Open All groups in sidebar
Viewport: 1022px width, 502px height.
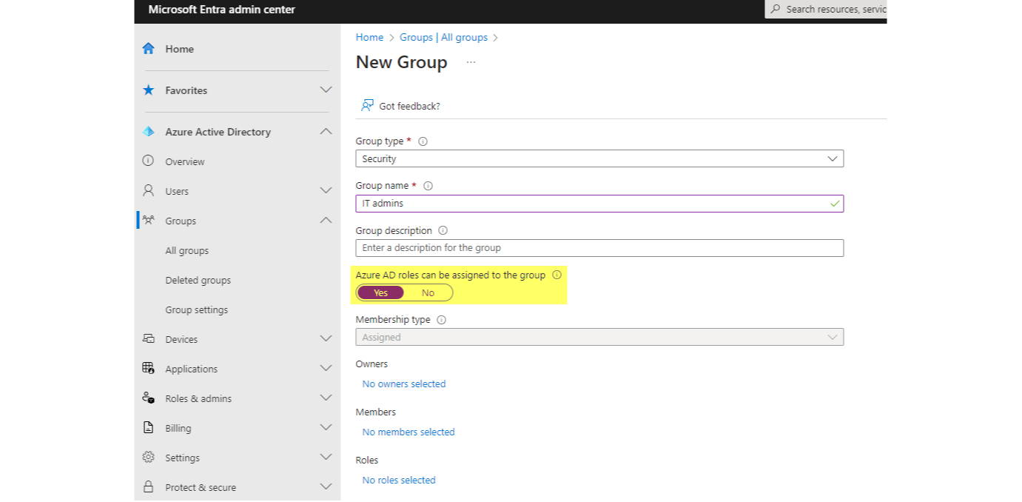[186, 250]
